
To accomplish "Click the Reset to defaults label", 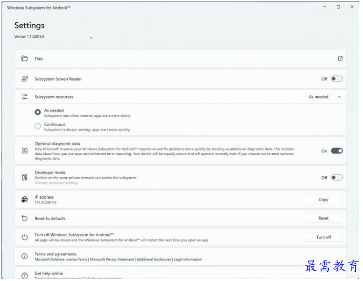I will (x=50, y=219).
